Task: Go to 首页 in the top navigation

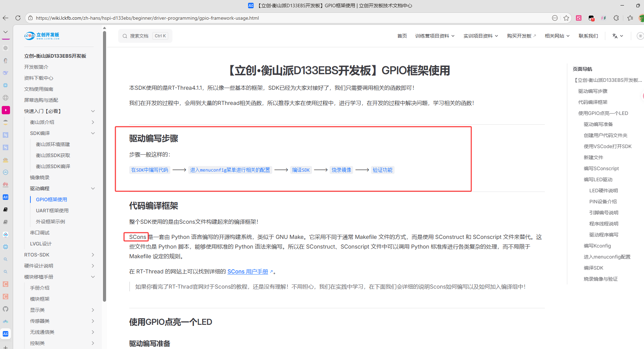Action: (x=402, y=36)
